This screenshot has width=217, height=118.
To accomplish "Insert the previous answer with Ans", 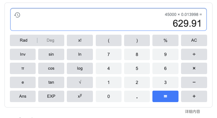I will click(x=23, y=96).
